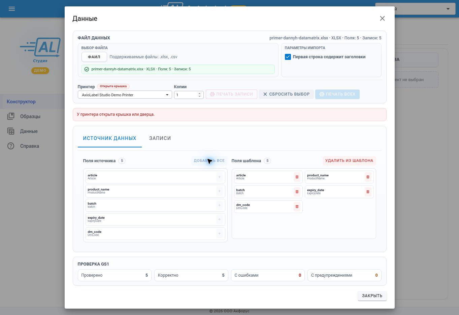
Task: Delete expiry_date from template fields
Action: [x=368, y=192]
